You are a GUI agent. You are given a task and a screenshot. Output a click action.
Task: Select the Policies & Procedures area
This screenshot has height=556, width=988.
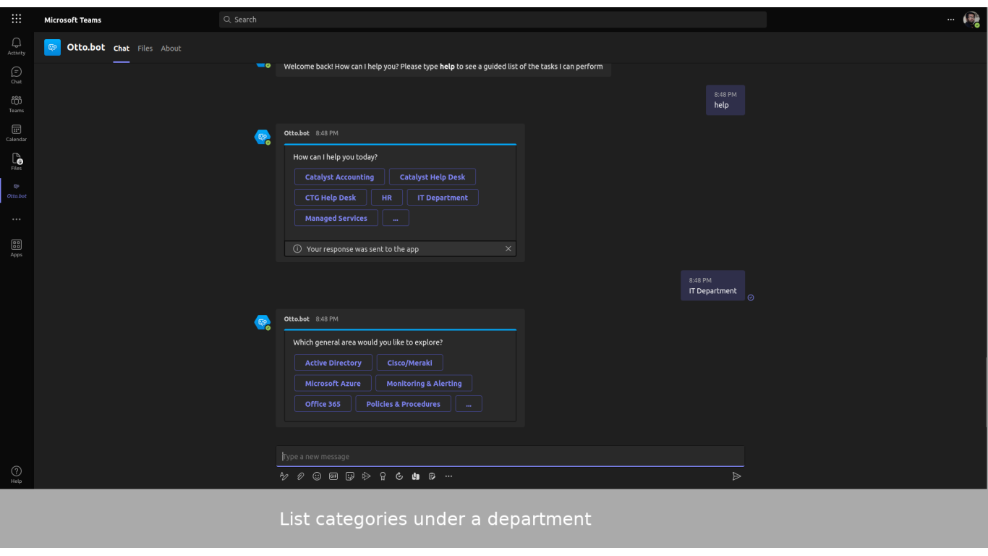tap(403, 404)
